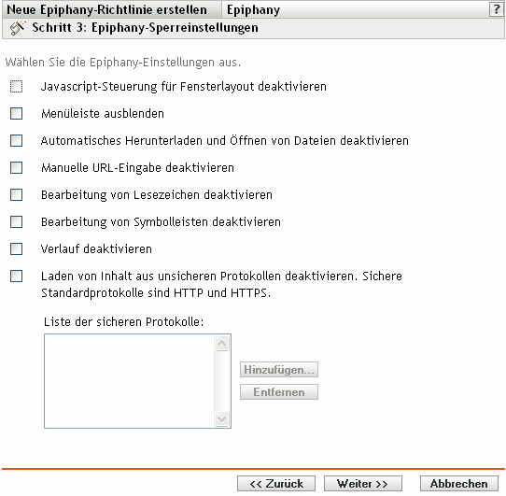Click the Entfernen button

(x=279, y=391)
